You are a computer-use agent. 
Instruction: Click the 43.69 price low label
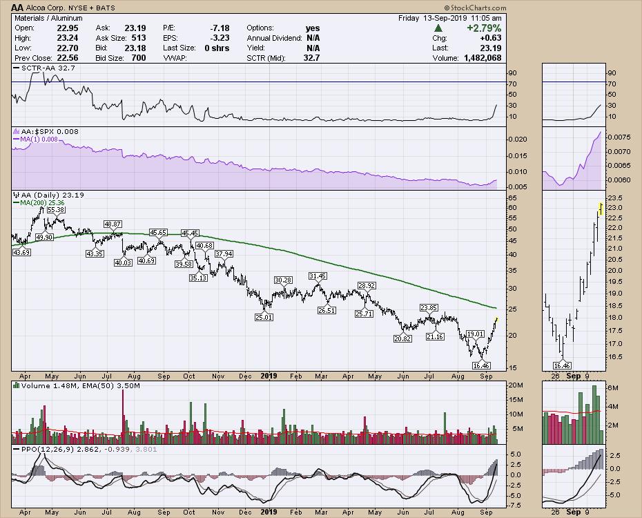pos(21,253)
